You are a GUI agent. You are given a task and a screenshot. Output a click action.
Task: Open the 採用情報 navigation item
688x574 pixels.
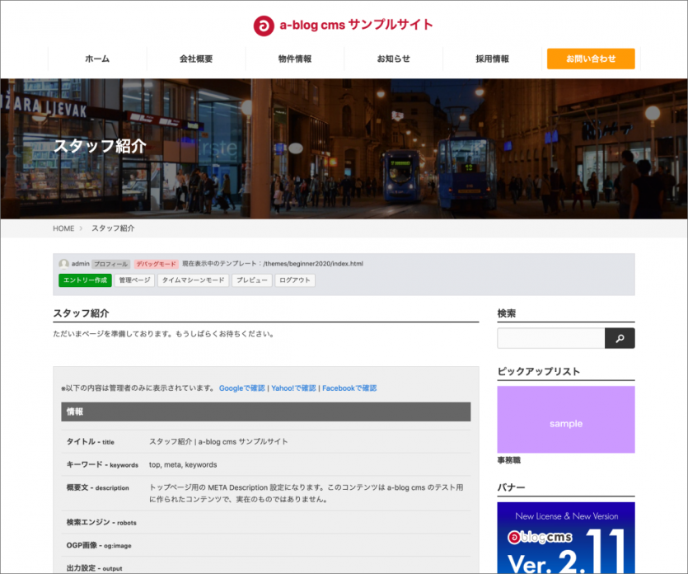pyautogui.click(x=492, y=59)
